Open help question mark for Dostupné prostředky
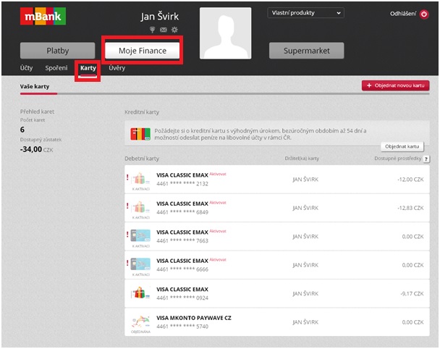Image resolution: width=440 pixels, height=349 pixels. (x=426, y=159)
